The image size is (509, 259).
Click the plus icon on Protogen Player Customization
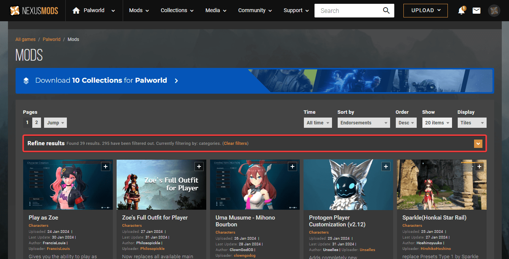(x=386, y=166)
